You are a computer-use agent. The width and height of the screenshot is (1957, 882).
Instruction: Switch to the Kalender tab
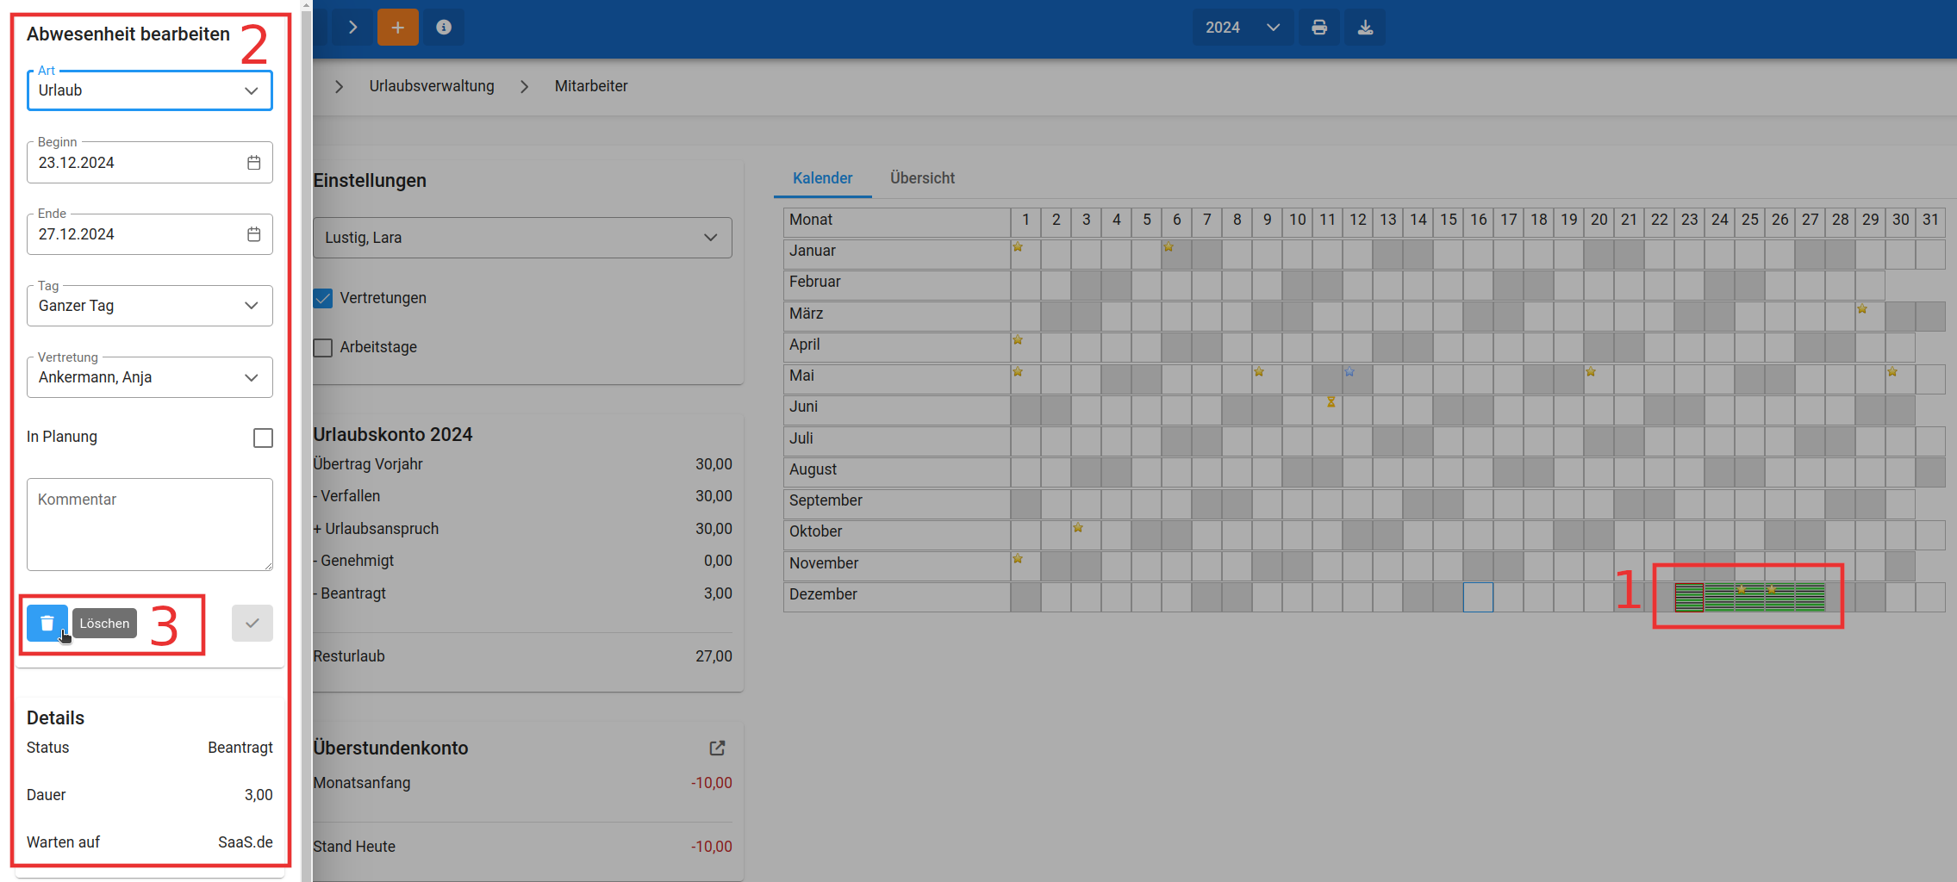click(822, 178)
